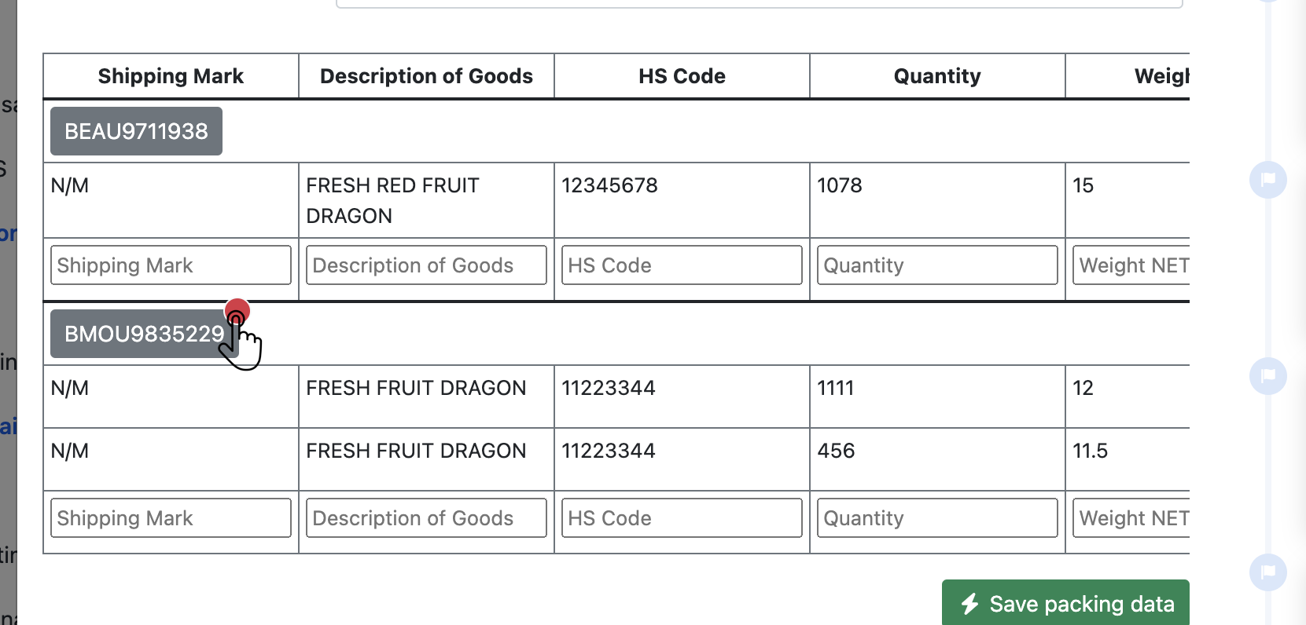Viewport: 1306px width, 625px height.
Task: Select the BMOU9835229 container badge
Action: (143, 334)
